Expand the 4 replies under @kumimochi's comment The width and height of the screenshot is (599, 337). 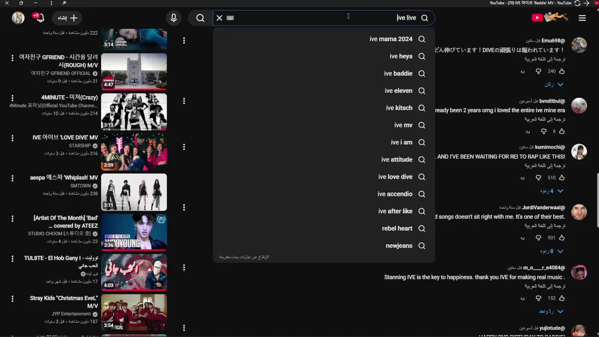(552, 191)
